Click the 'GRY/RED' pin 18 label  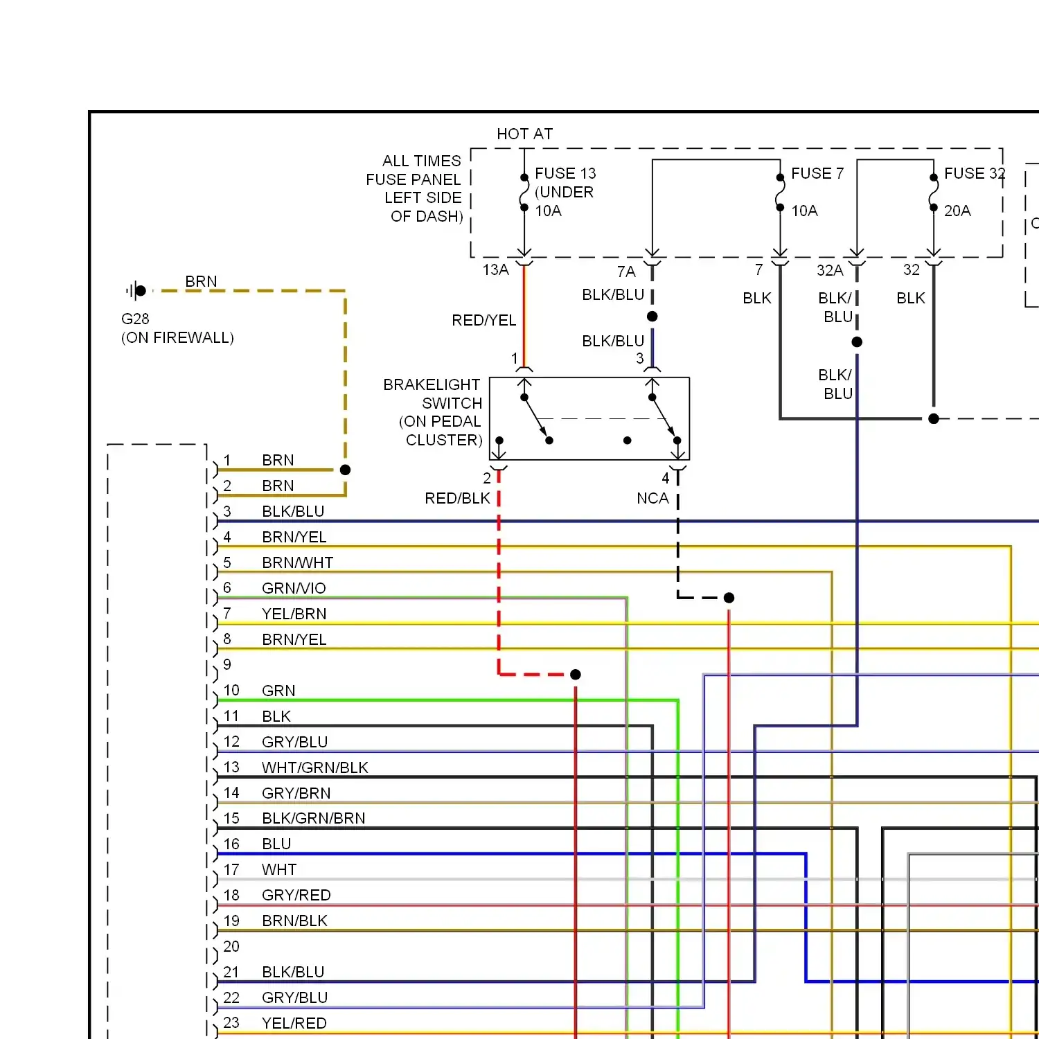coord(296,895)
